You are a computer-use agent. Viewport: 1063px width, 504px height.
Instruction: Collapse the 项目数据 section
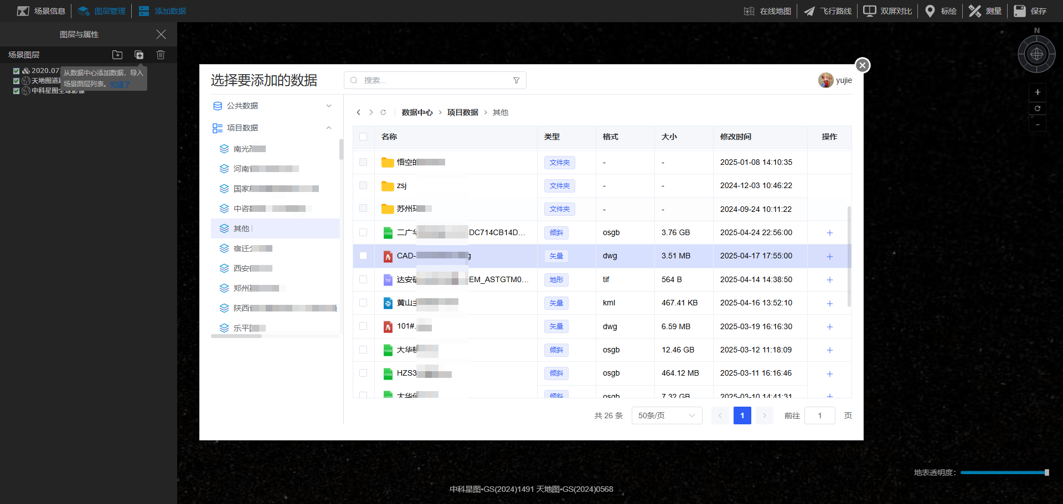tap(329, 128)
